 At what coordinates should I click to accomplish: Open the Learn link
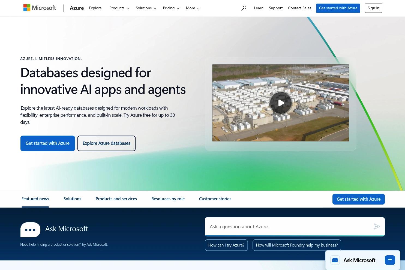(x=259, y=8)
